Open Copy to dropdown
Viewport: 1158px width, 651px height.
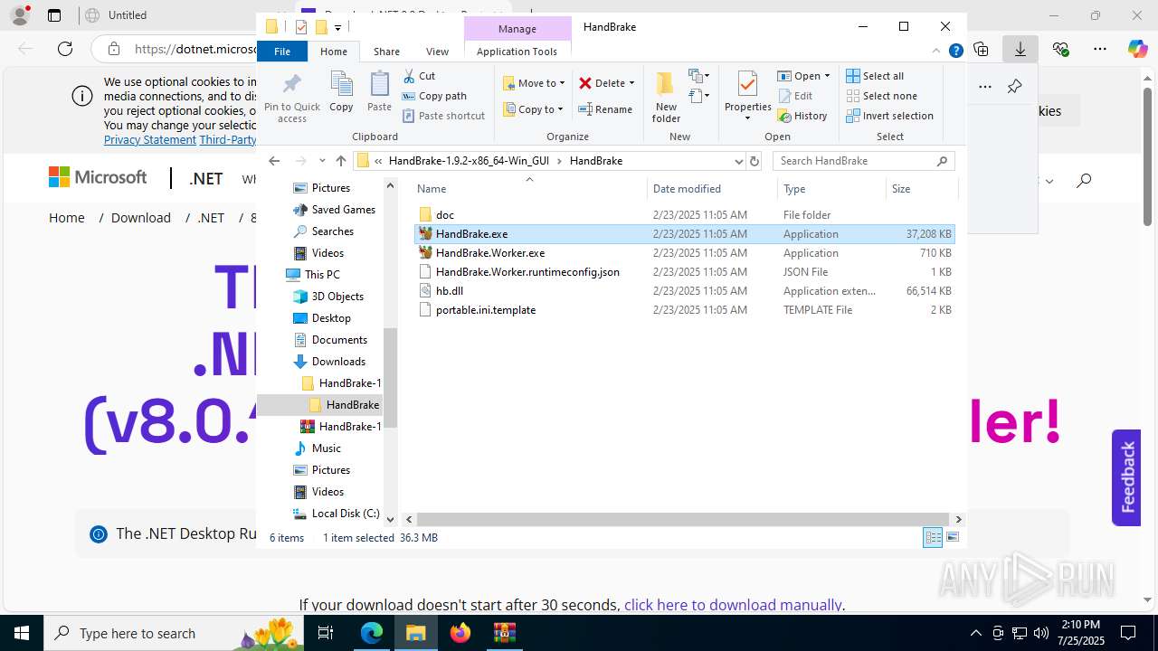pyautogui.click(x=534, y=109)
